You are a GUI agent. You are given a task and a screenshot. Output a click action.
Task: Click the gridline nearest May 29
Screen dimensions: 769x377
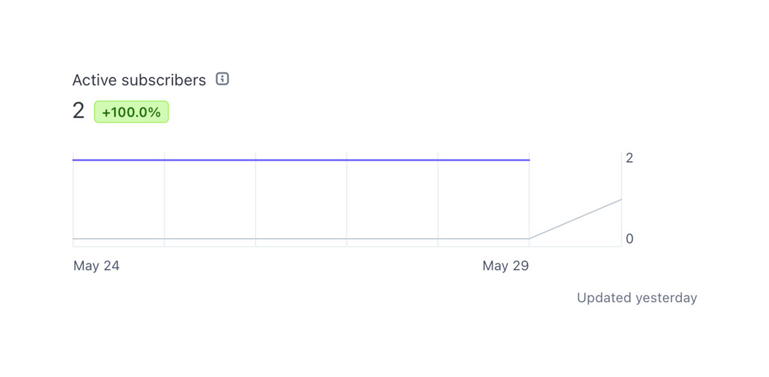[529, 198]
